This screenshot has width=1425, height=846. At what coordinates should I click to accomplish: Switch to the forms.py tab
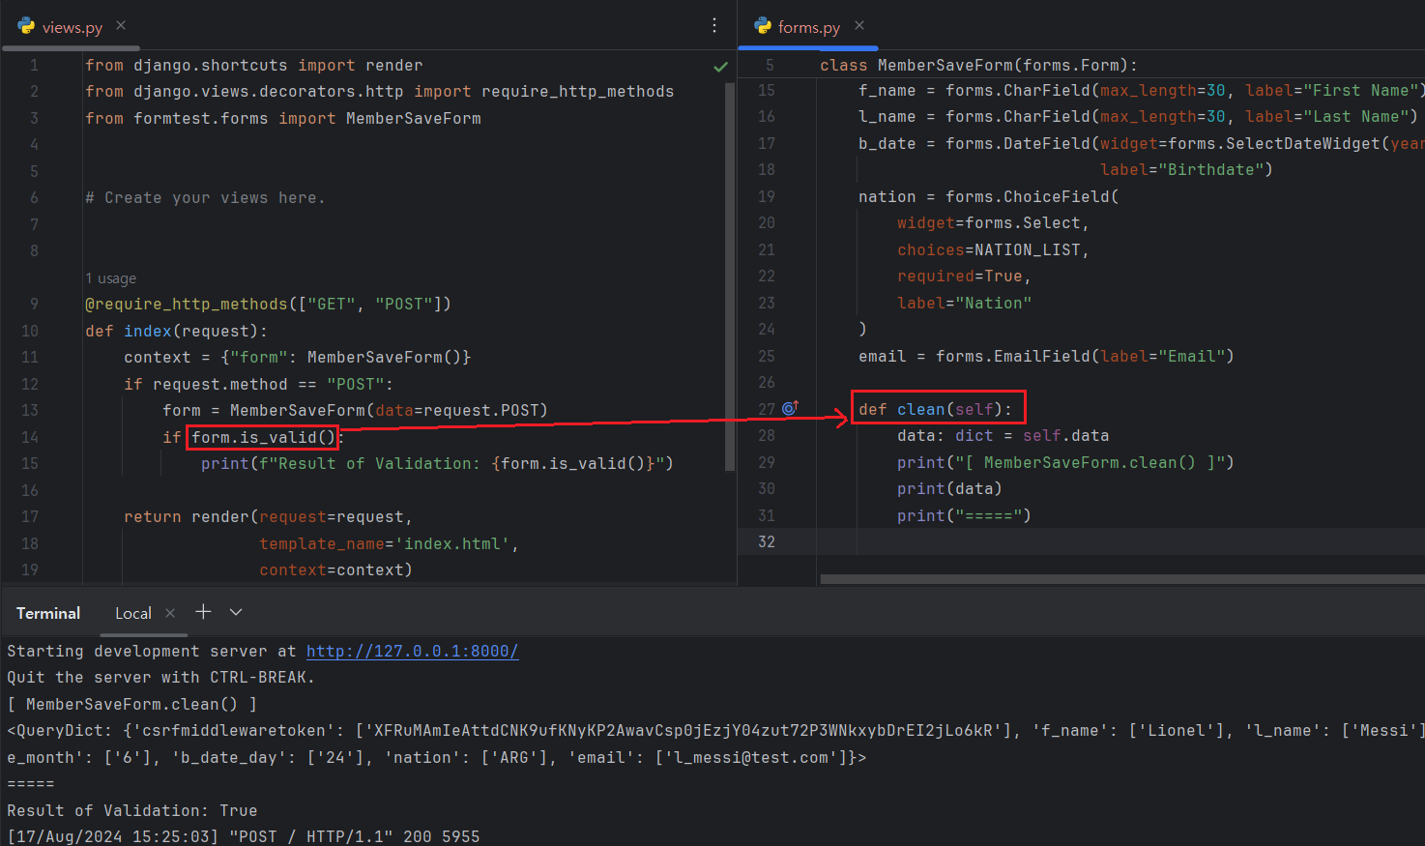(x=808, y=27)
